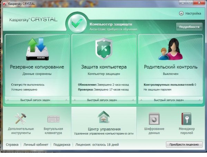The width and height of the screenshot is (207, 157).
Task: Click Проверка: Завершено 17 часов назад line
Action: click(103, 89)
